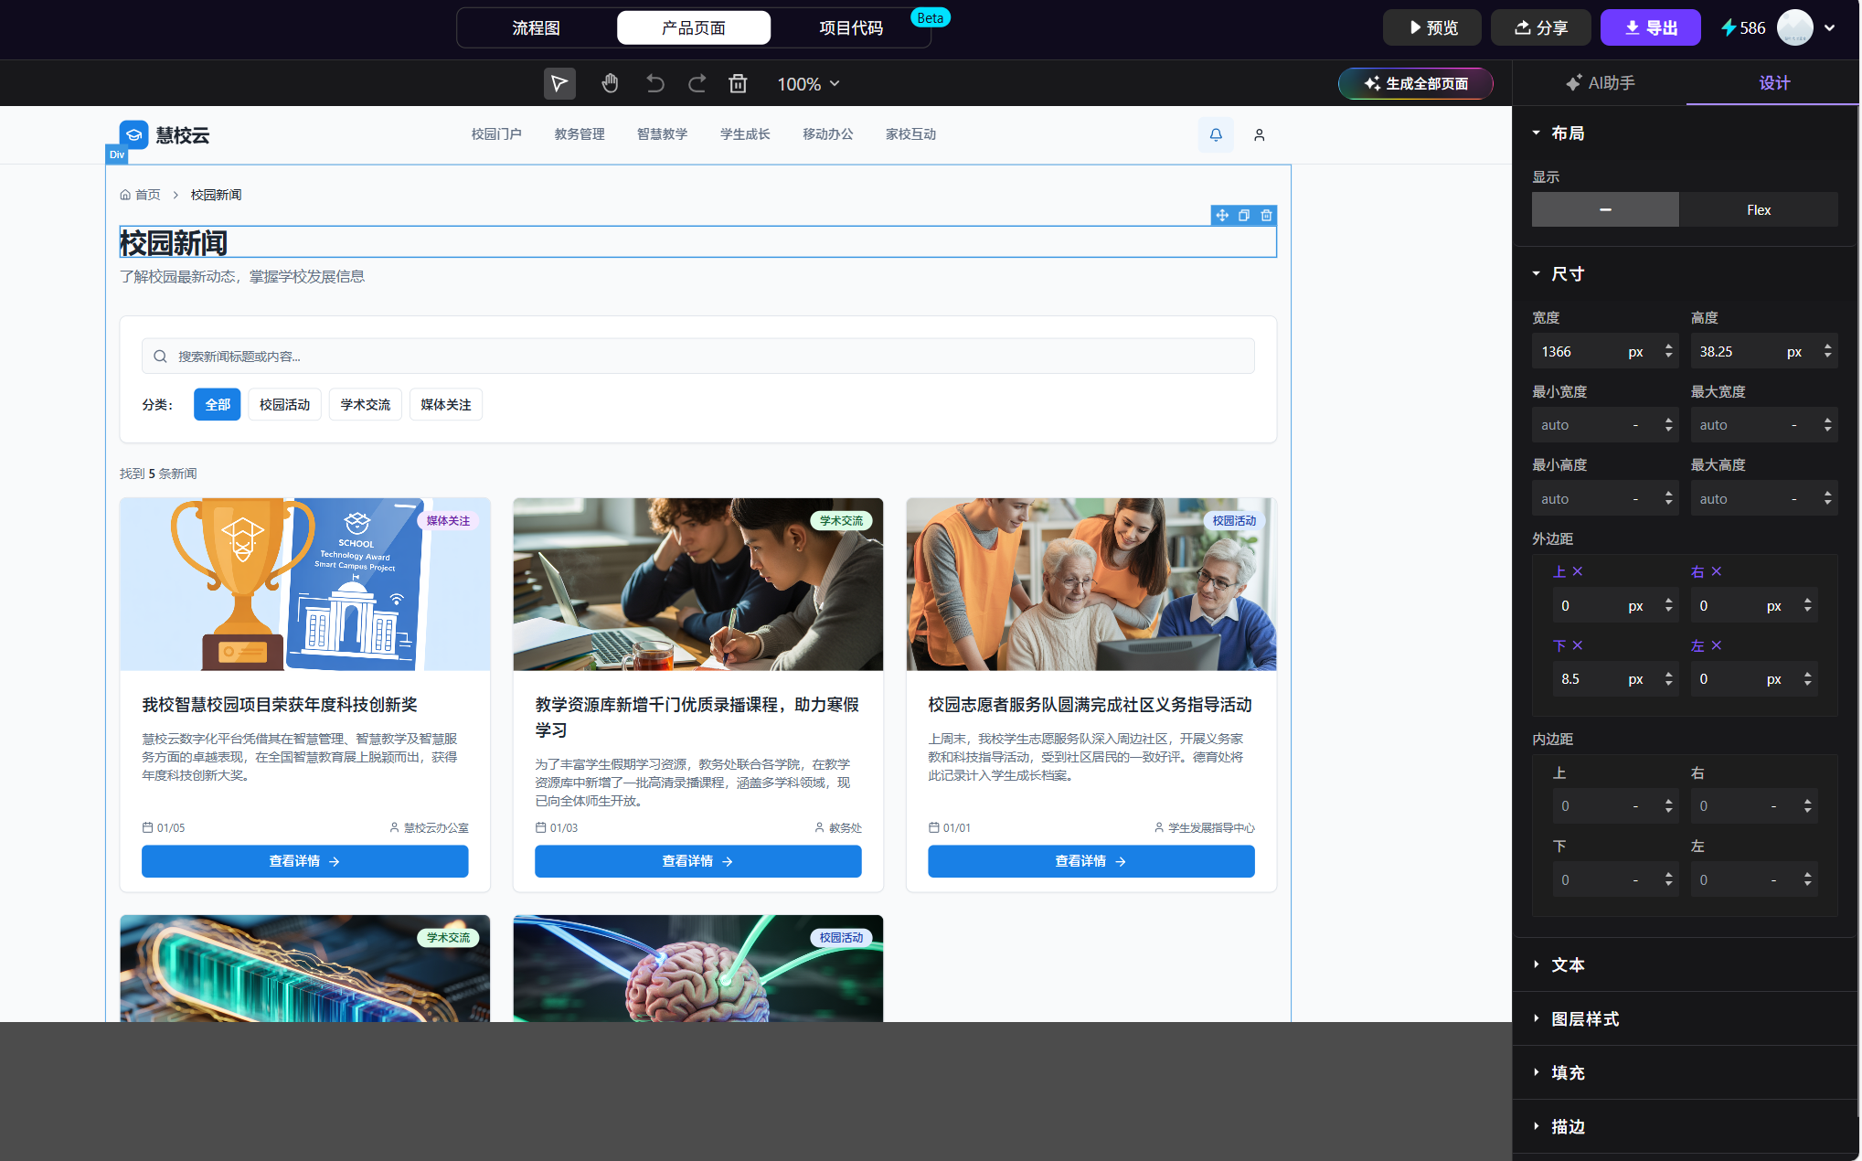Set display to block (dash option)
This screenshot has width=1862, height=1161.
click(1605, 209)
